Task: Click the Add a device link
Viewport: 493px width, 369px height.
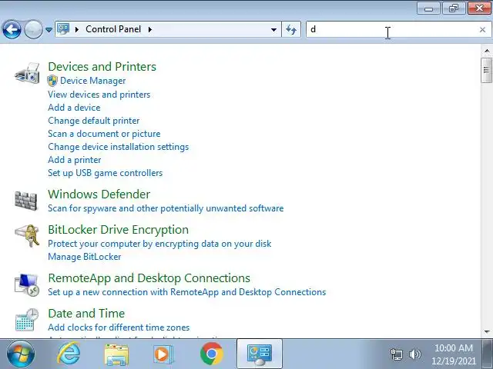Action: click(74, 108)
